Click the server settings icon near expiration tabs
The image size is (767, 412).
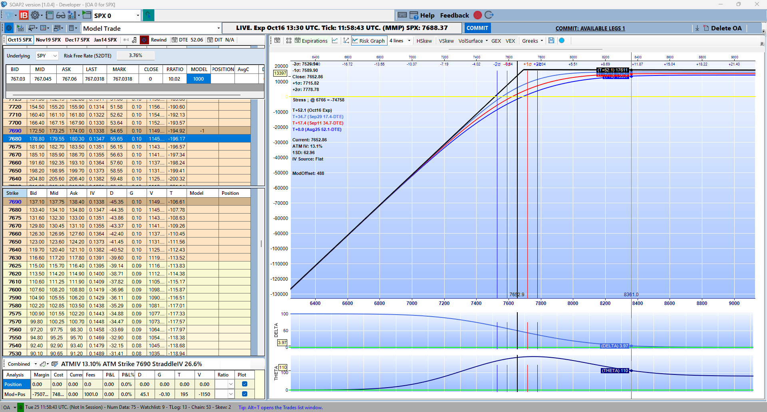click(134, 40)
